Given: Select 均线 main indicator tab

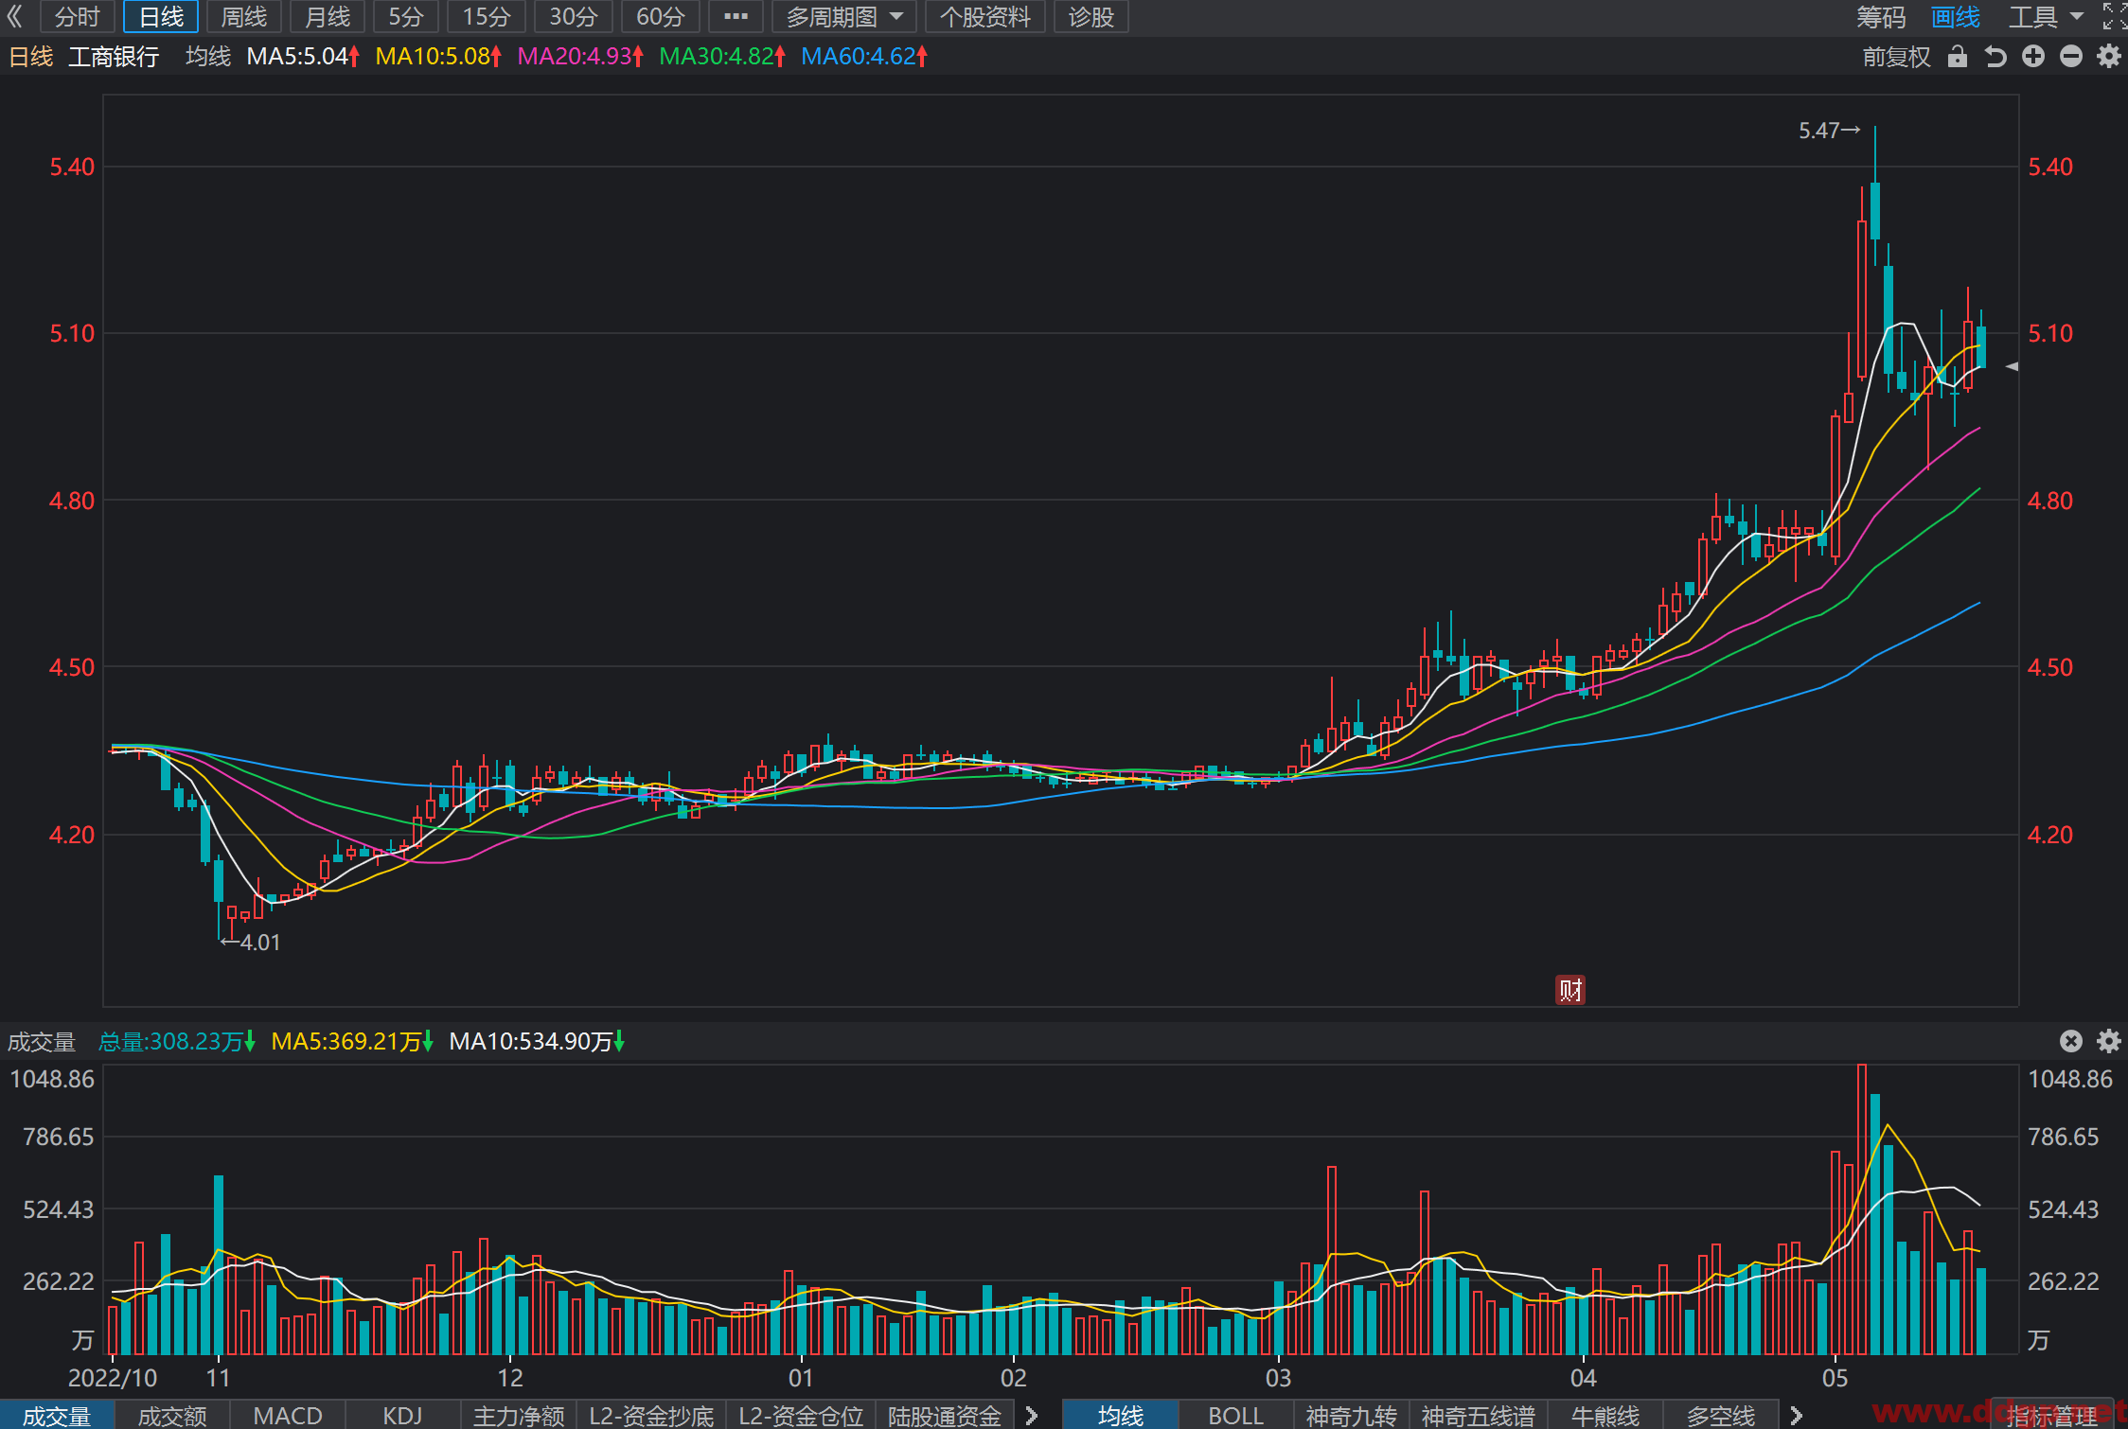Looking at the screenshot, I should pyautogui.click(x=1121, y=1416).
